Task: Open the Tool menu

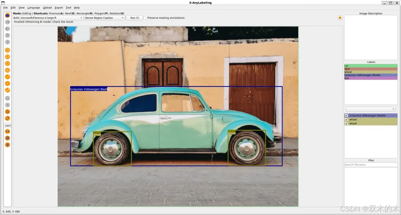Action: coord(68,8)
